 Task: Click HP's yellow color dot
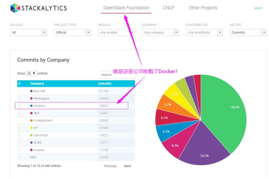tap(31, 128)
